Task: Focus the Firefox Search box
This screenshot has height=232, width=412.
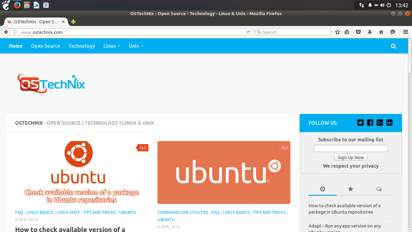Action: [293, 32]
